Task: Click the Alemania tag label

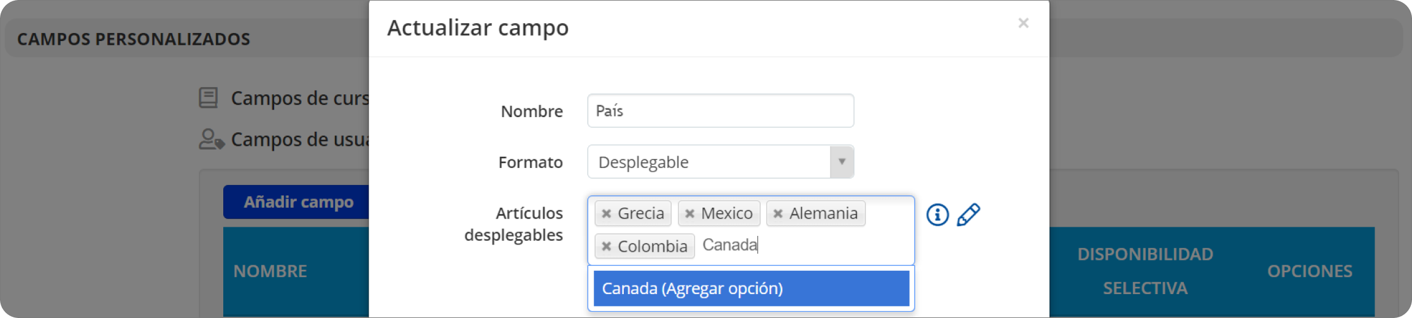Action: pos(823,213)
